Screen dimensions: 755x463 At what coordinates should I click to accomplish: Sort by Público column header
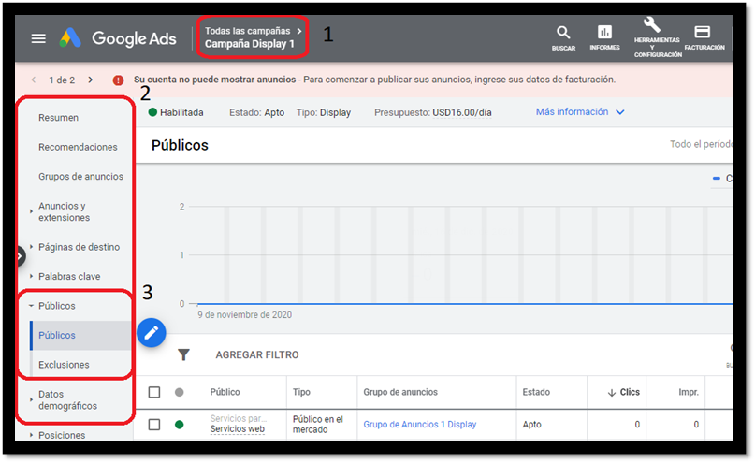(225, 392)
